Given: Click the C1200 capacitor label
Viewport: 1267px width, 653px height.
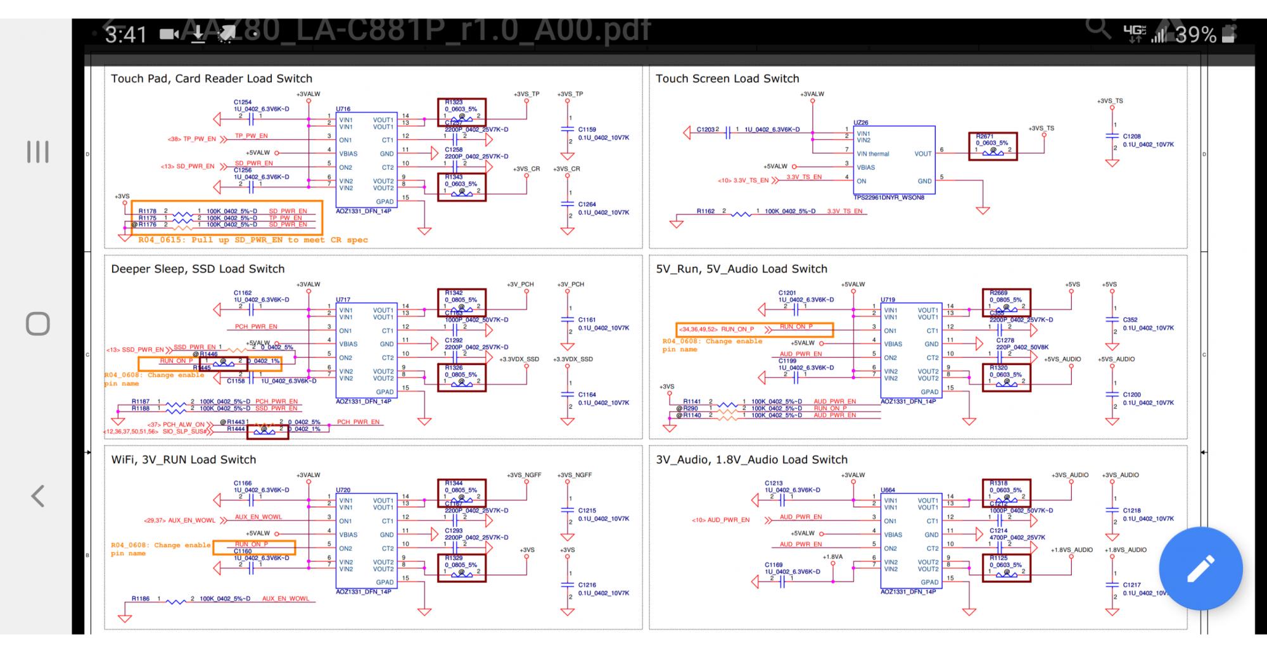Looking at the screenshot, I should (1132, 395).
